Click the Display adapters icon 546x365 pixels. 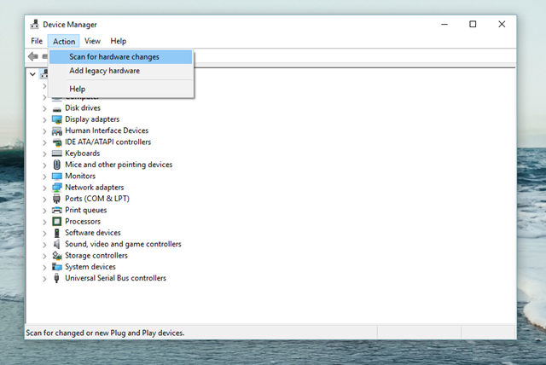pos(57,119)
